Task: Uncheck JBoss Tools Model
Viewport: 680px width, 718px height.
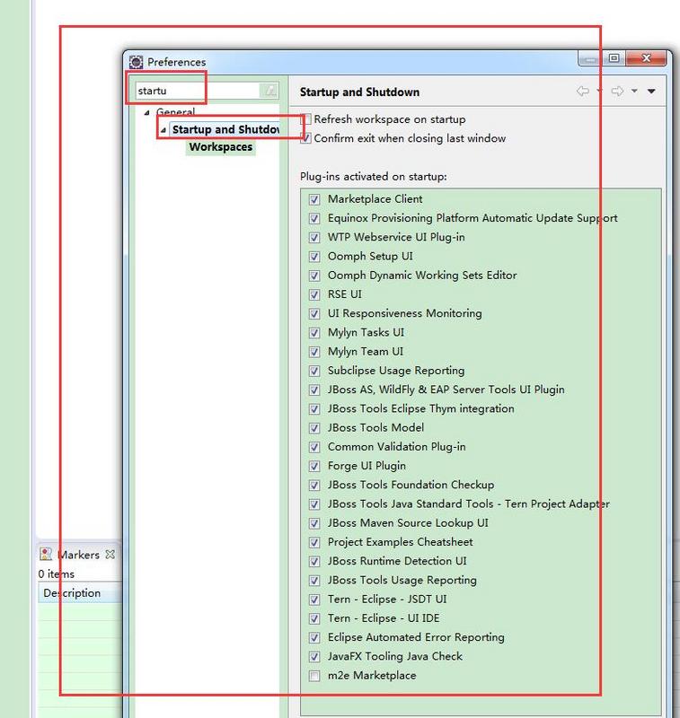Action: [314, 428]
